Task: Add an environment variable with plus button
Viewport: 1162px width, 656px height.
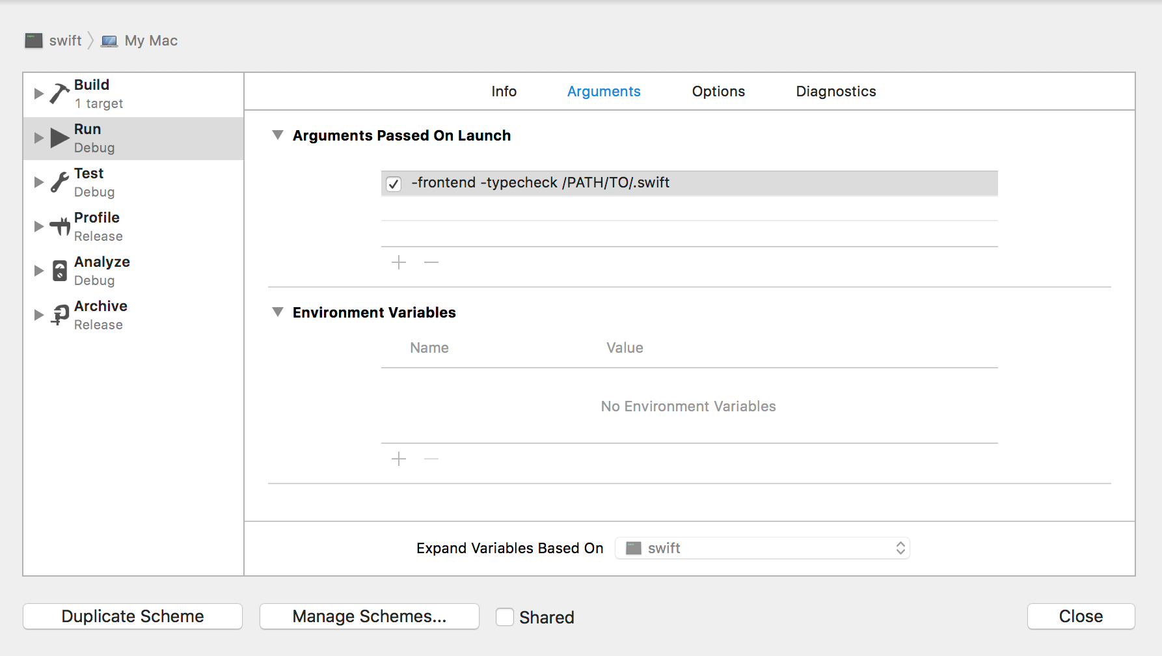Action: coord(399,459)
